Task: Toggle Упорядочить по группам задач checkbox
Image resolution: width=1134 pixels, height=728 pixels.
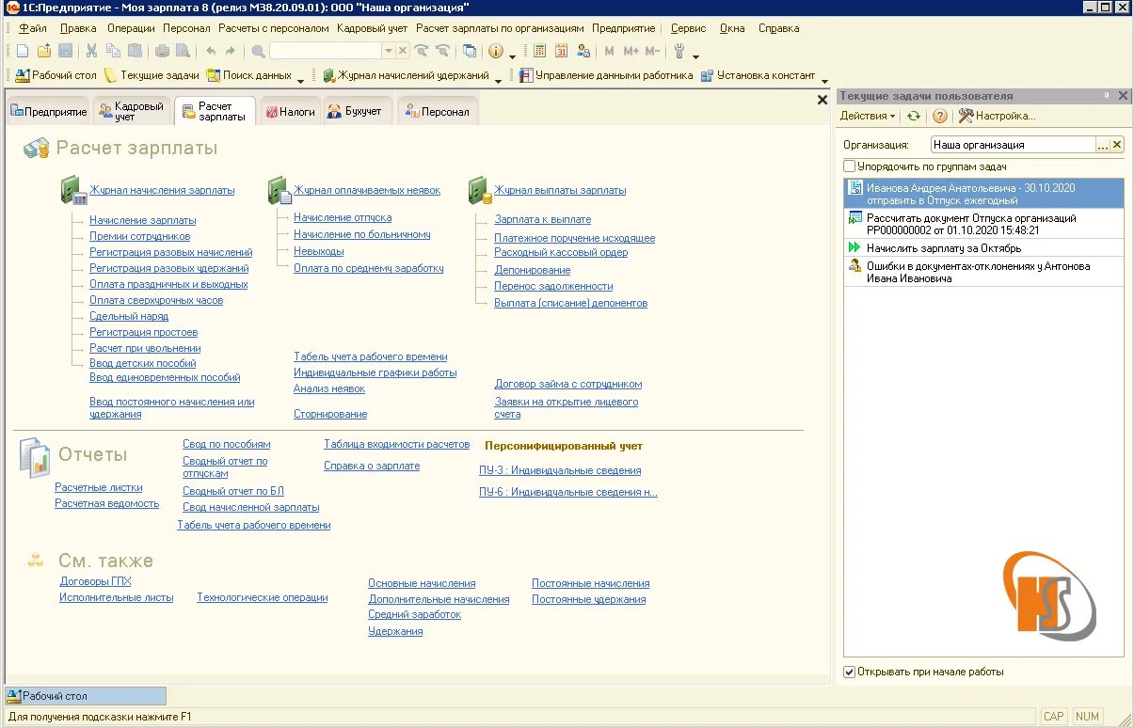Action: click(850, 166)
